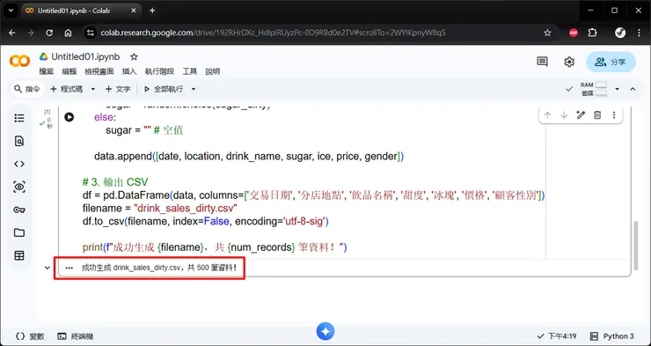Open the 說明 menu
The width and height of the screenshot is (651, 346).
213,71
